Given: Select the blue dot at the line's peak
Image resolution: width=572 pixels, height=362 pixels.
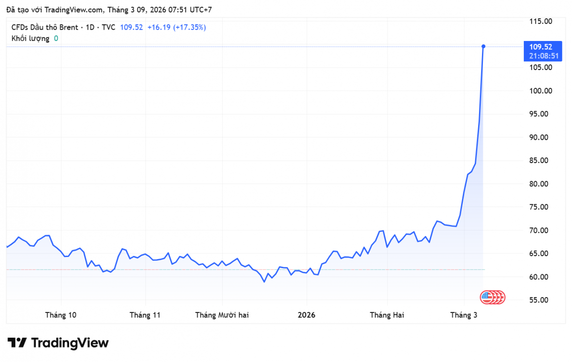Looking at the screenshot, I should pos(483,46).
